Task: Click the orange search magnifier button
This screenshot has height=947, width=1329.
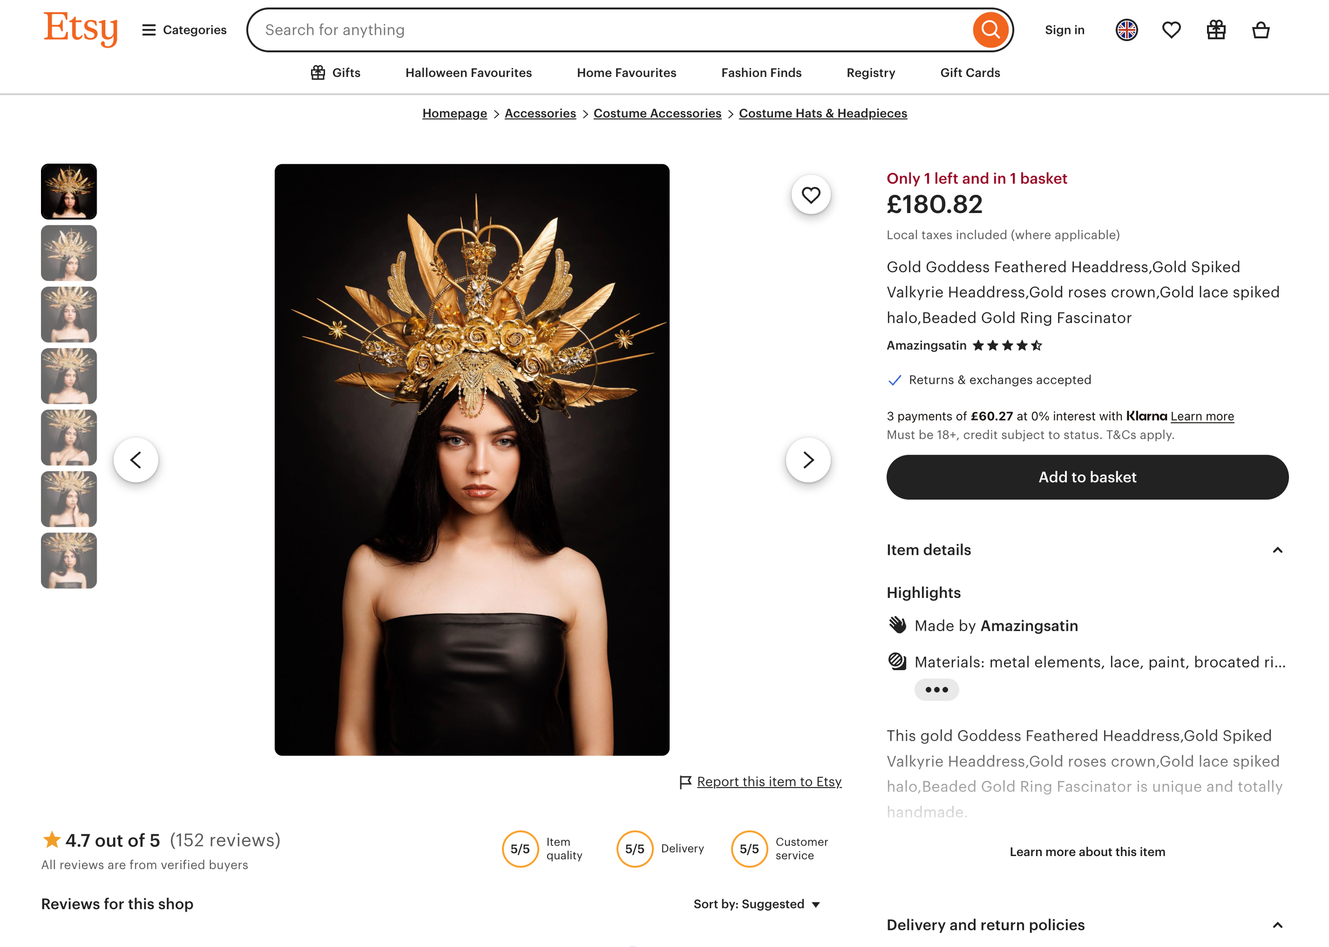Action: (x=990, y=30)
